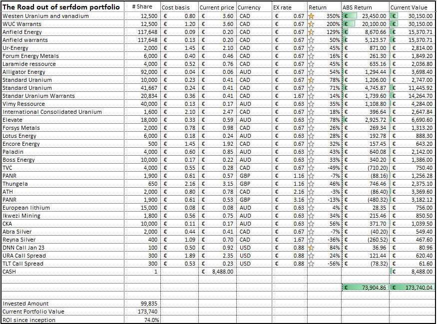Select the '# Share' column header
This screenshot has height=324, width=437.
[x=142, y=6]
